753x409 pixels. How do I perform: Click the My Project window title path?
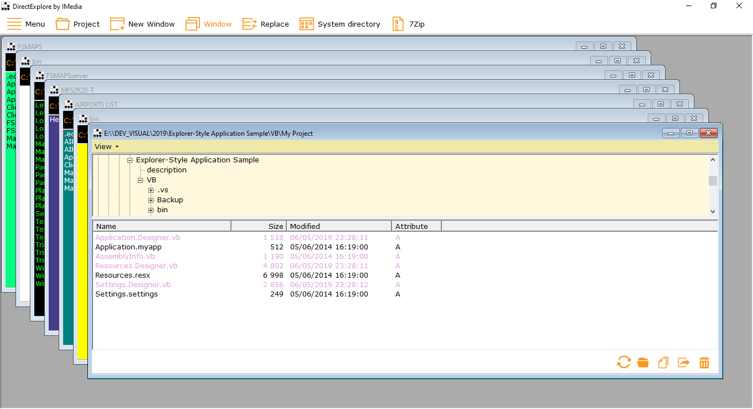(x=208, y=133)
